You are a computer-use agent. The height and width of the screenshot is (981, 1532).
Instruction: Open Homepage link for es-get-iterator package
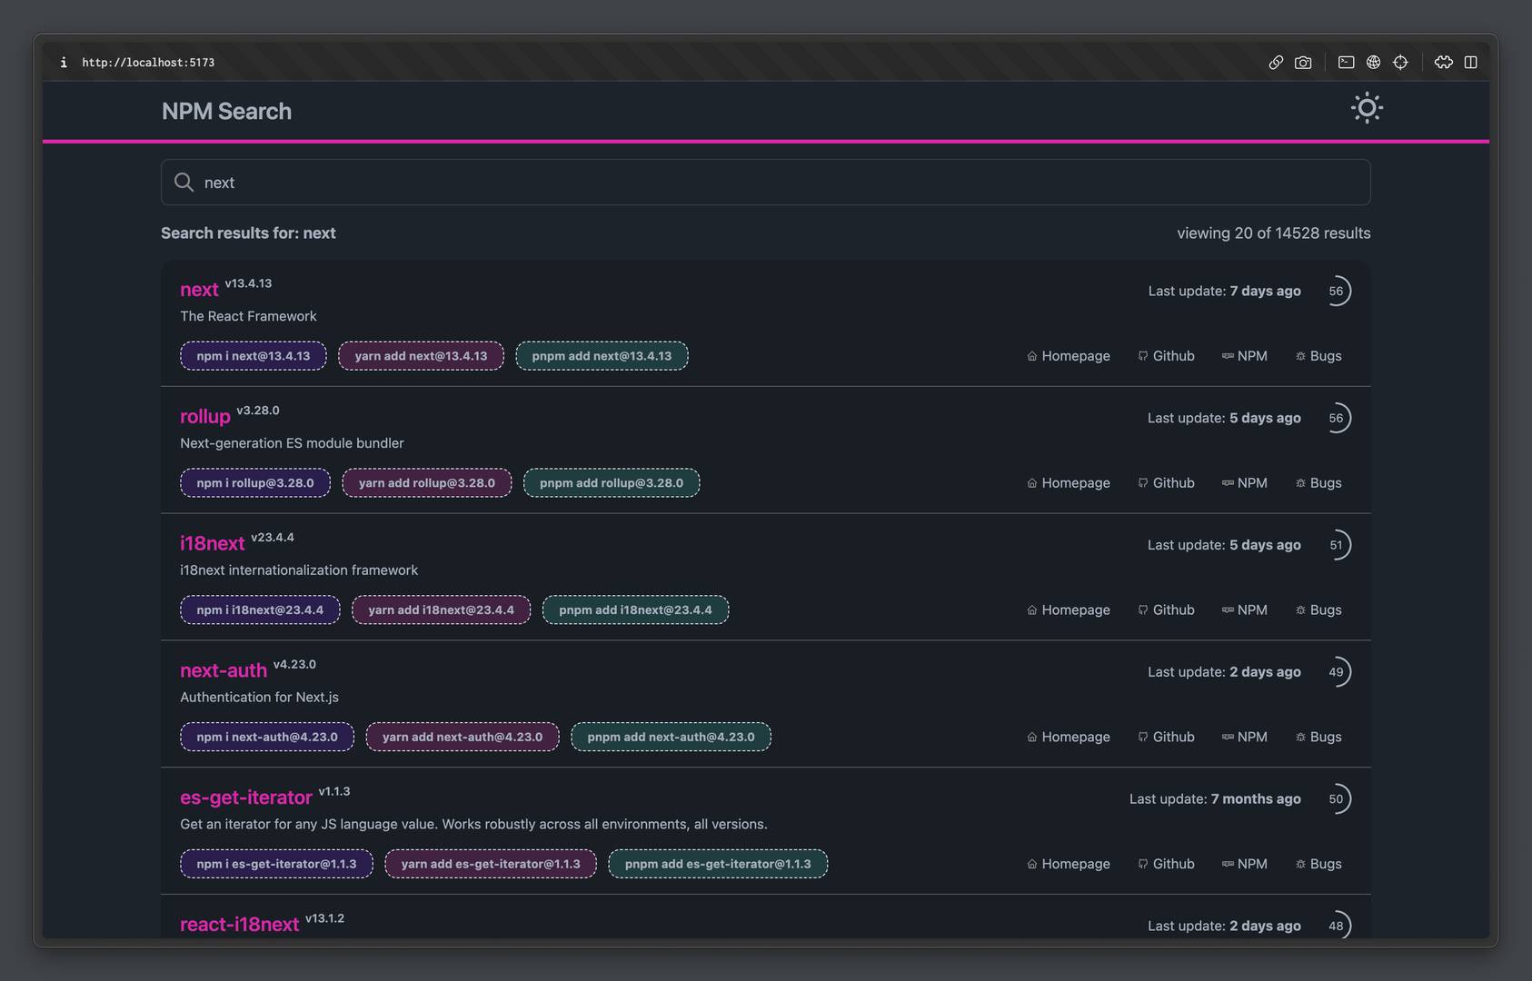coord(1069,864)
